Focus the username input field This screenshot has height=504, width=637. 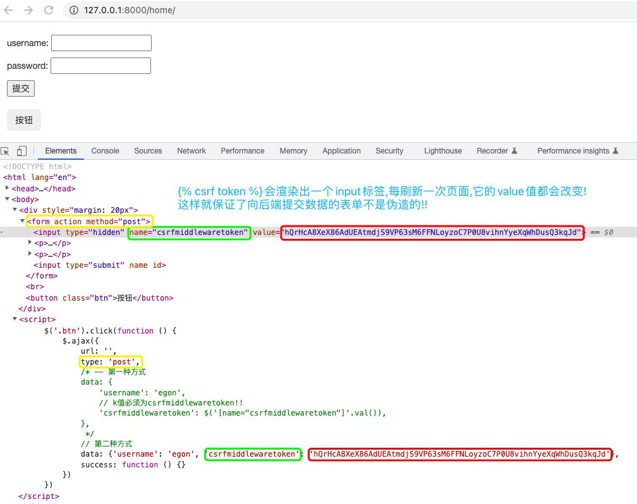click(x=101, y=43)
